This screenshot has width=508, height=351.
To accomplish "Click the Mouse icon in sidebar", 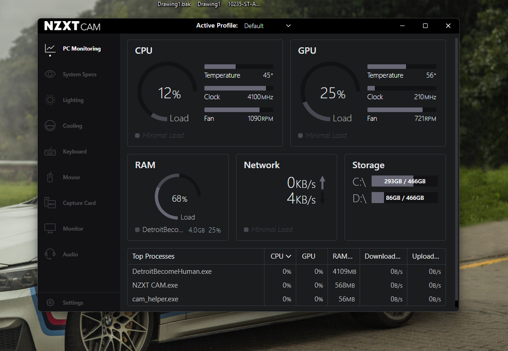I will [x=50, y=177].
